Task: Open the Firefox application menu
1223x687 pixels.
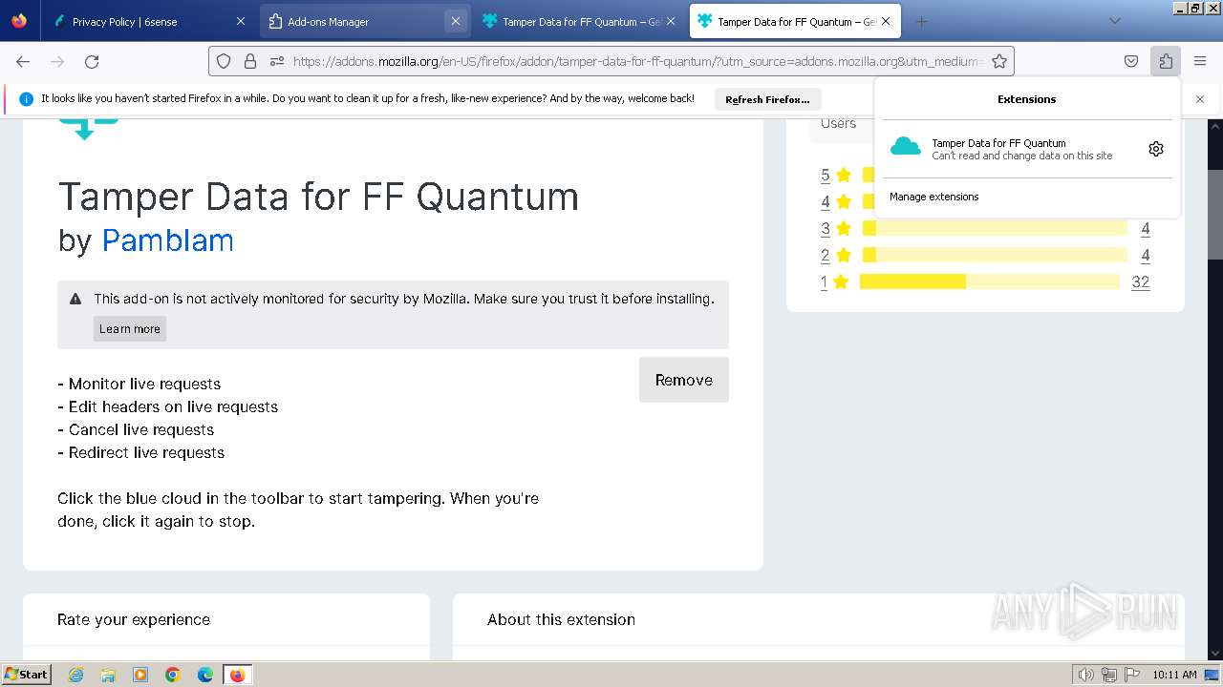Action: 1200,61
